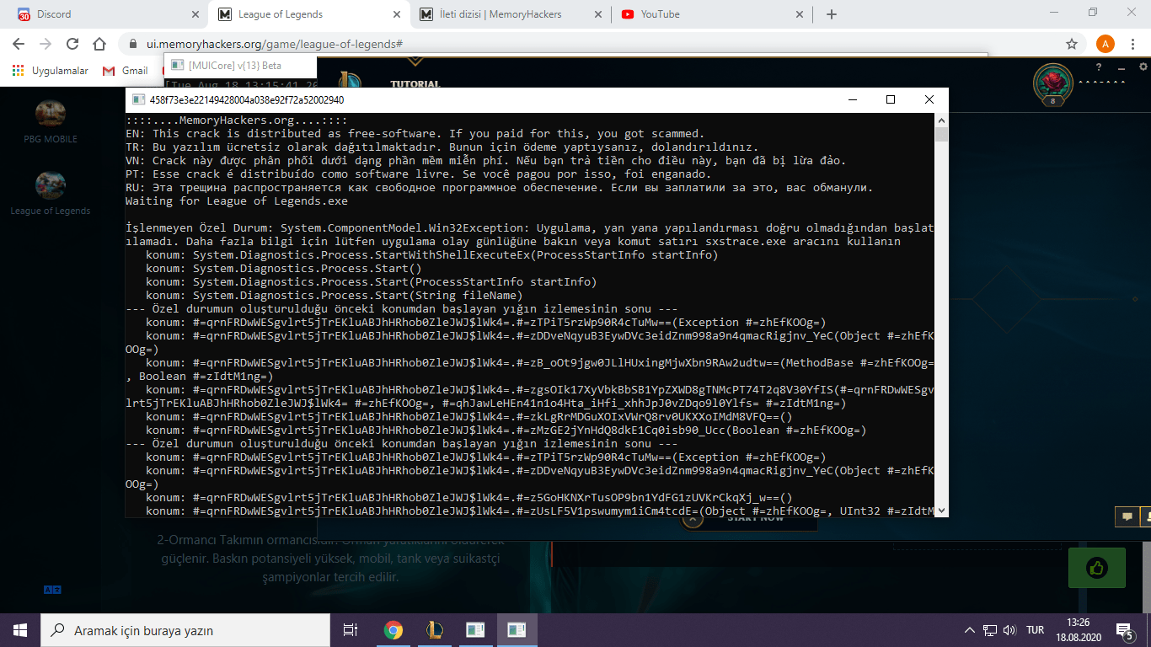
Task: Select the League of Legends browser tab
Action: coord(309,14)
